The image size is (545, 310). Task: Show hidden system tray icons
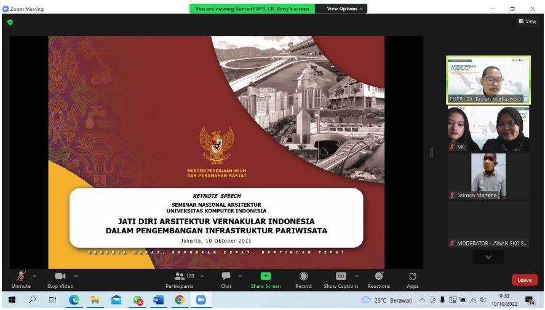coord(421,300)
